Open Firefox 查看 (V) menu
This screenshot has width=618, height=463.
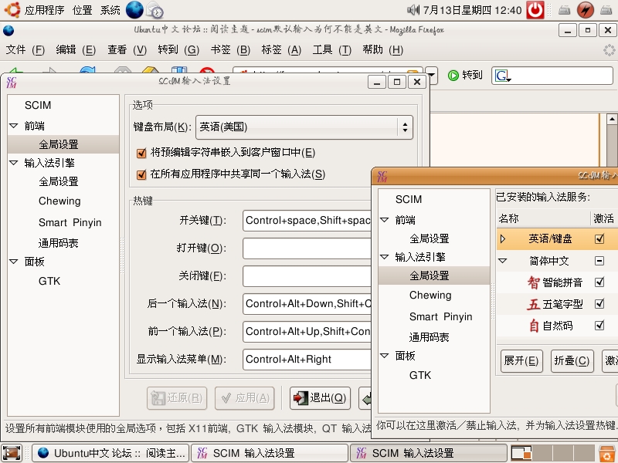coord(127,50)
